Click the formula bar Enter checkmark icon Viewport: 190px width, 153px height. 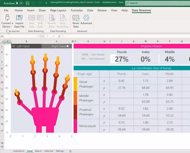pyautogui.click(x=54, y=36)
